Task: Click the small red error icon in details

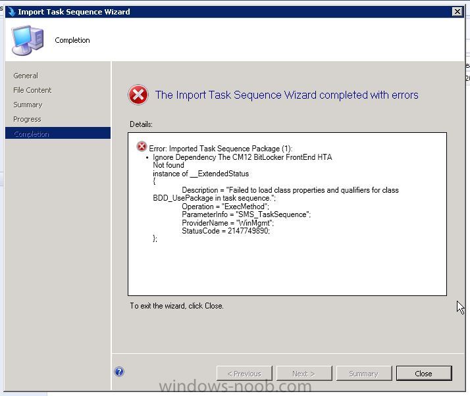Action: coord(142,147)
